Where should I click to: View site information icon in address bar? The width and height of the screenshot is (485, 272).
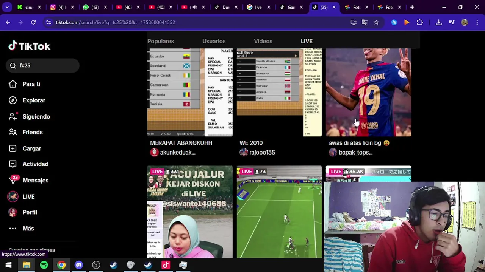(48, 22)
